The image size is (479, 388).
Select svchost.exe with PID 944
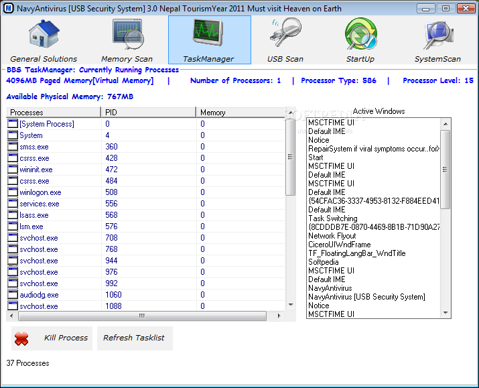39,261
